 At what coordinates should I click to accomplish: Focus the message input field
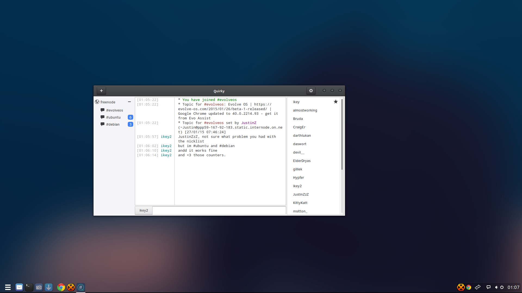point(219,211)
